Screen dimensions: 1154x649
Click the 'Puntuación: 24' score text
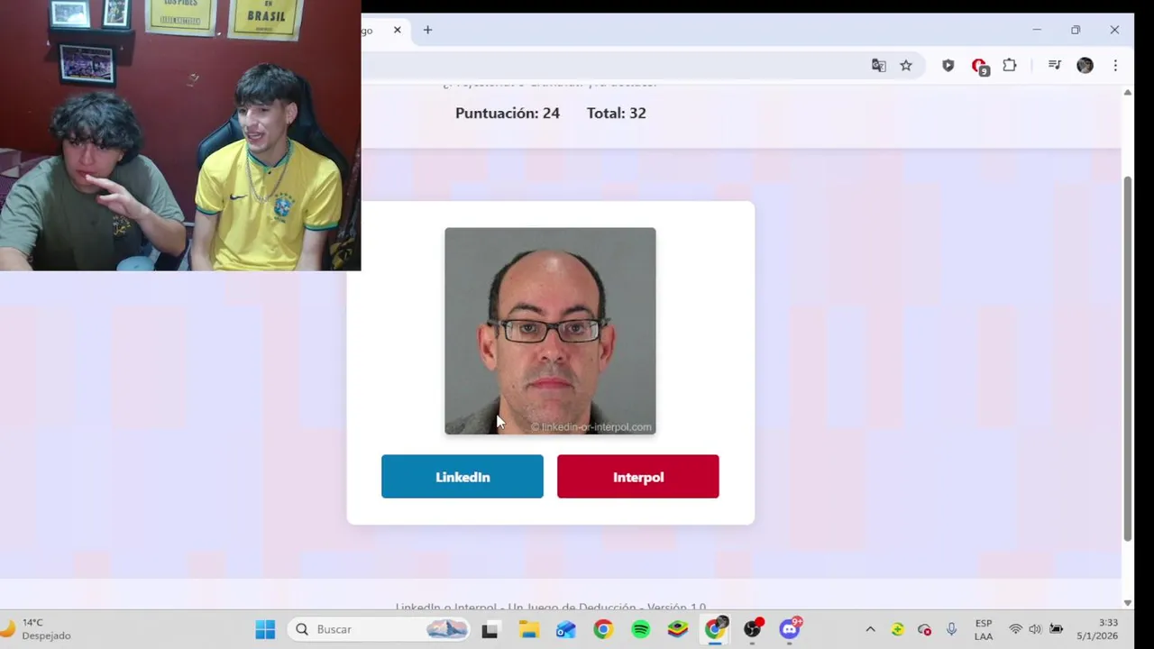[x=507, y=113]
